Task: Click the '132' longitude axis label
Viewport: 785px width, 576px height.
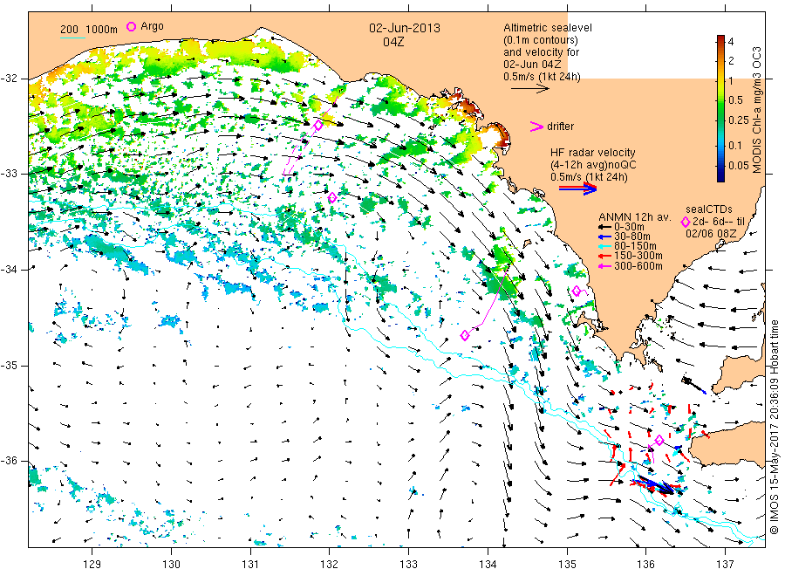Action: pos(330,565)
